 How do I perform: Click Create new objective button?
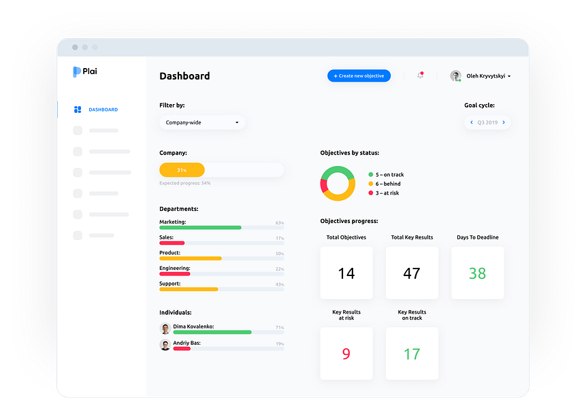click(359, 75)
